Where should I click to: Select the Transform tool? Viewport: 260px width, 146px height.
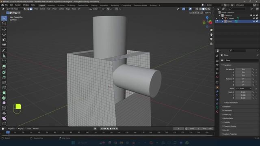4,45
